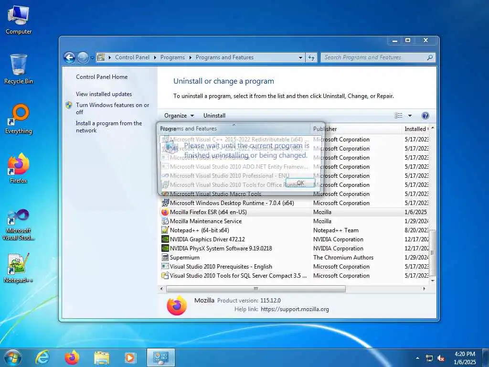The width and height of the screenshot is (489, 367).
Task: Select Visual Studio 2010 Tools for SQL Server Compact
Action: click(294, 275)
